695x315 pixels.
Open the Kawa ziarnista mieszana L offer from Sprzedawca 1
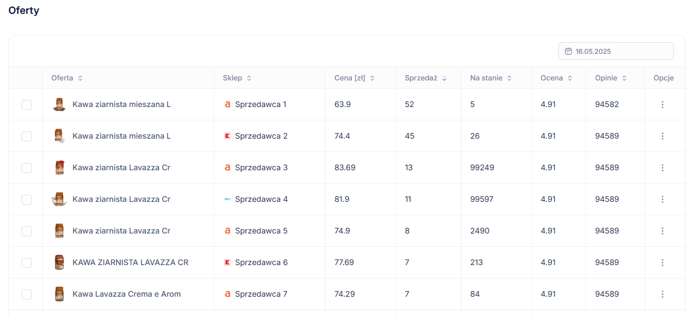pos(122,104)
